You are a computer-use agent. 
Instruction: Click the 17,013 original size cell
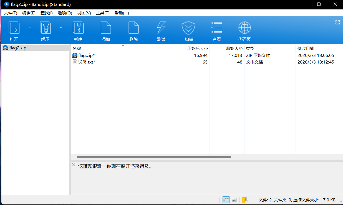pyautogui.click(x=235, y=55)
